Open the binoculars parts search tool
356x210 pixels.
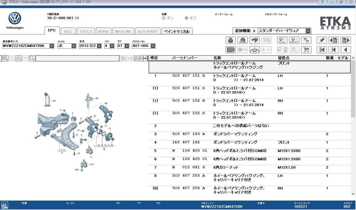pyautogui.click(x=254, y=40)
